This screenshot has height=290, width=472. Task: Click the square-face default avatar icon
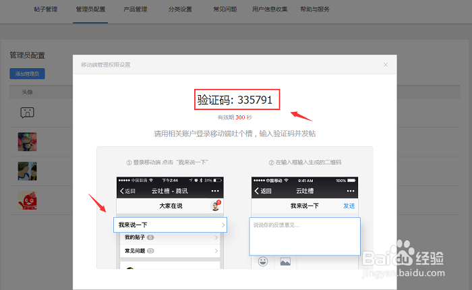coord(28,113)
